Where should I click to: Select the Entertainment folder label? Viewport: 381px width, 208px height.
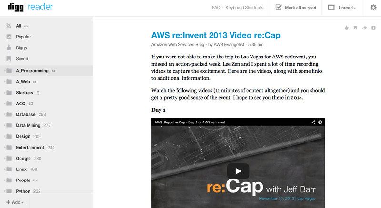(30, 147)
